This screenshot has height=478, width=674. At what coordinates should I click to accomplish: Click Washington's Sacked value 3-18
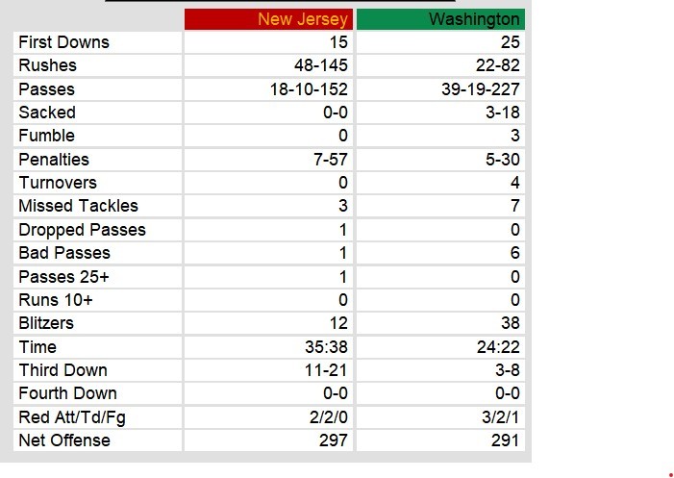499,113
